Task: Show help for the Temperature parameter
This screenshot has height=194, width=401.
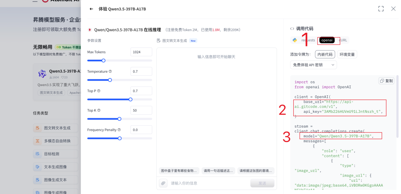Action: pyautogui.click(x=110, y=71)
